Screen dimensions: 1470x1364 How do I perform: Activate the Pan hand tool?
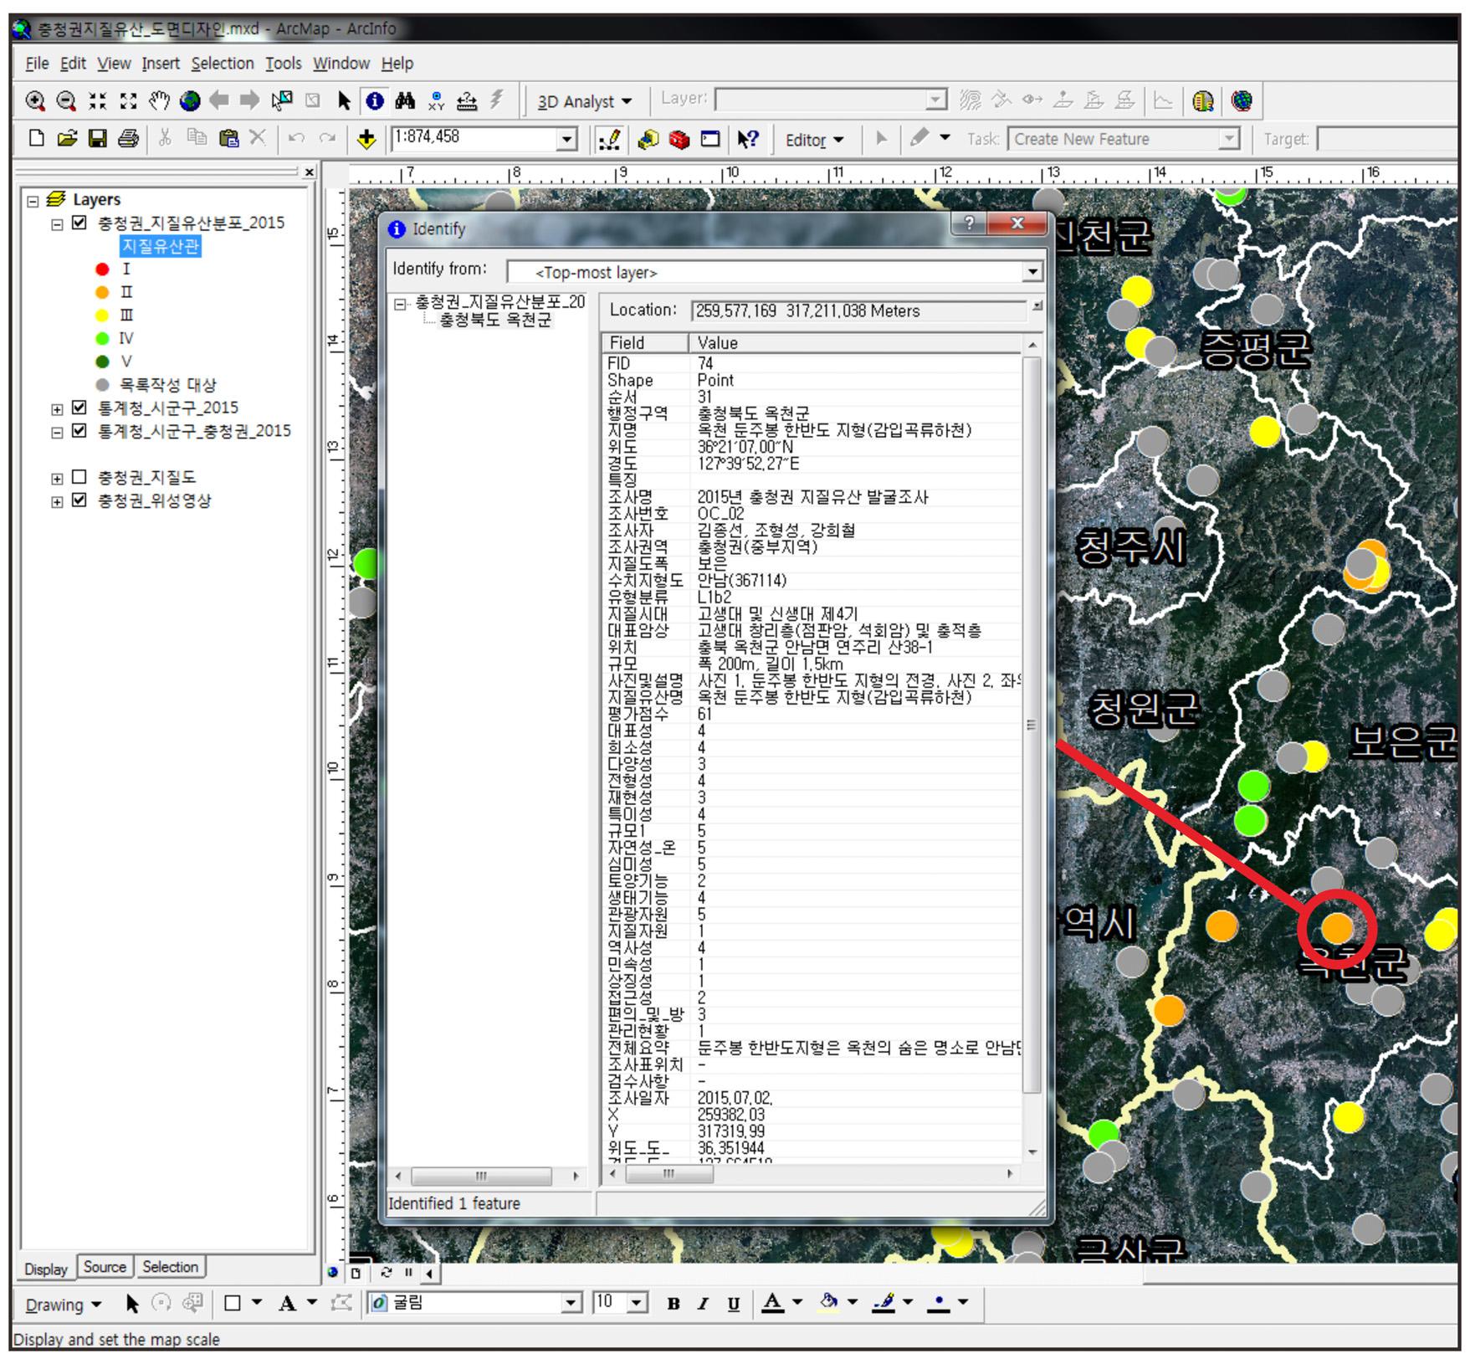pos(159,101)
